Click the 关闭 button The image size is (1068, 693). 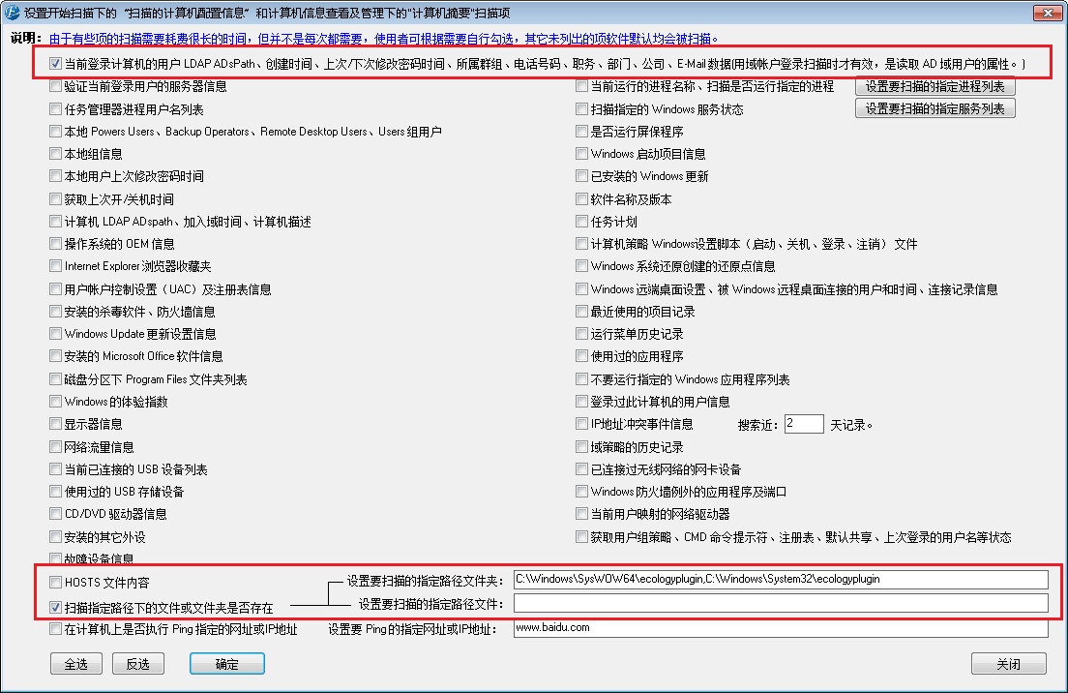click(x=1009, y=664)
